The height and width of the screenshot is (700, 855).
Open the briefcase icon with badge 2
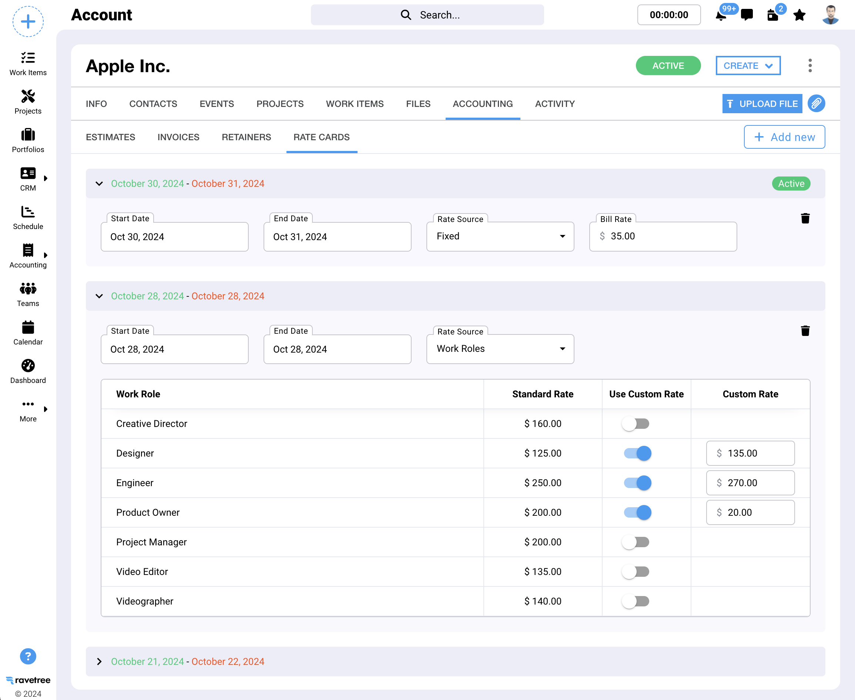pos(773,15)
